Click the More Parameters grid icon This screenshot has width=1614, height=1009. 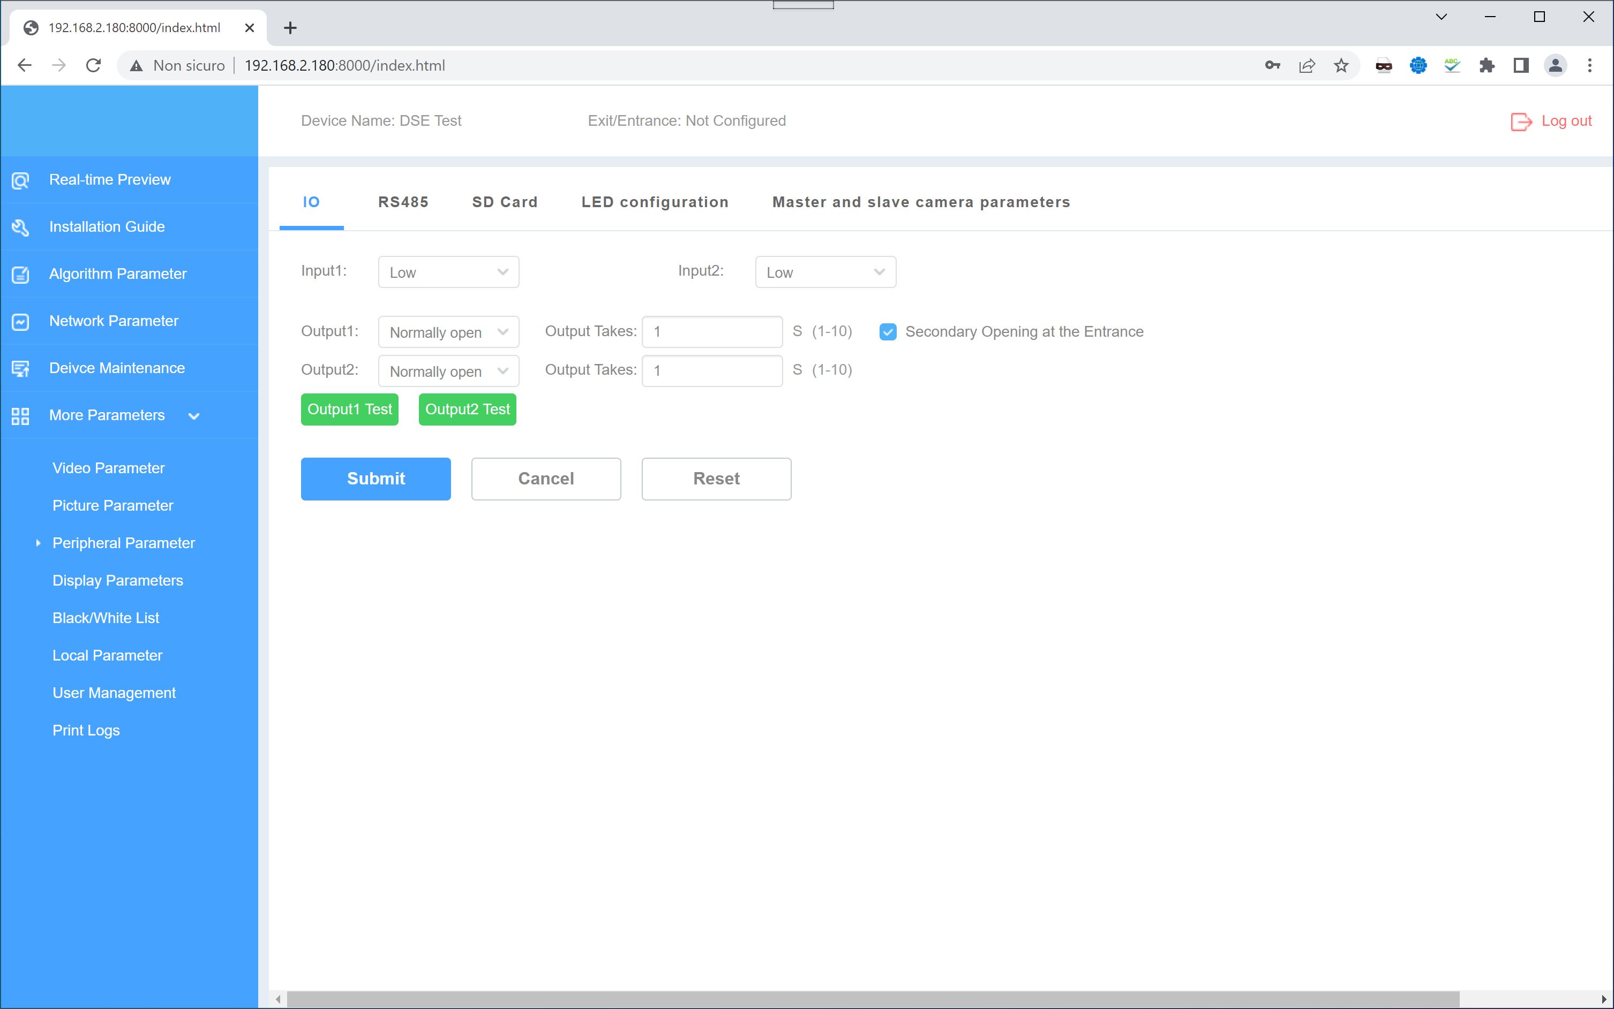click(21, 416)
